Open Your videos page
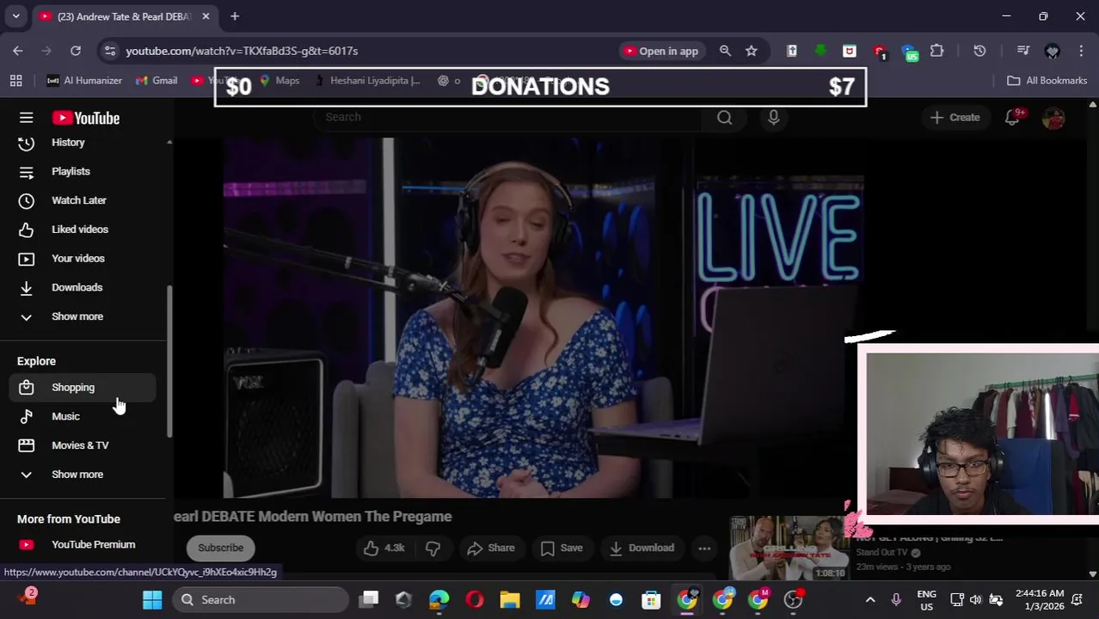 click(84, 258)
